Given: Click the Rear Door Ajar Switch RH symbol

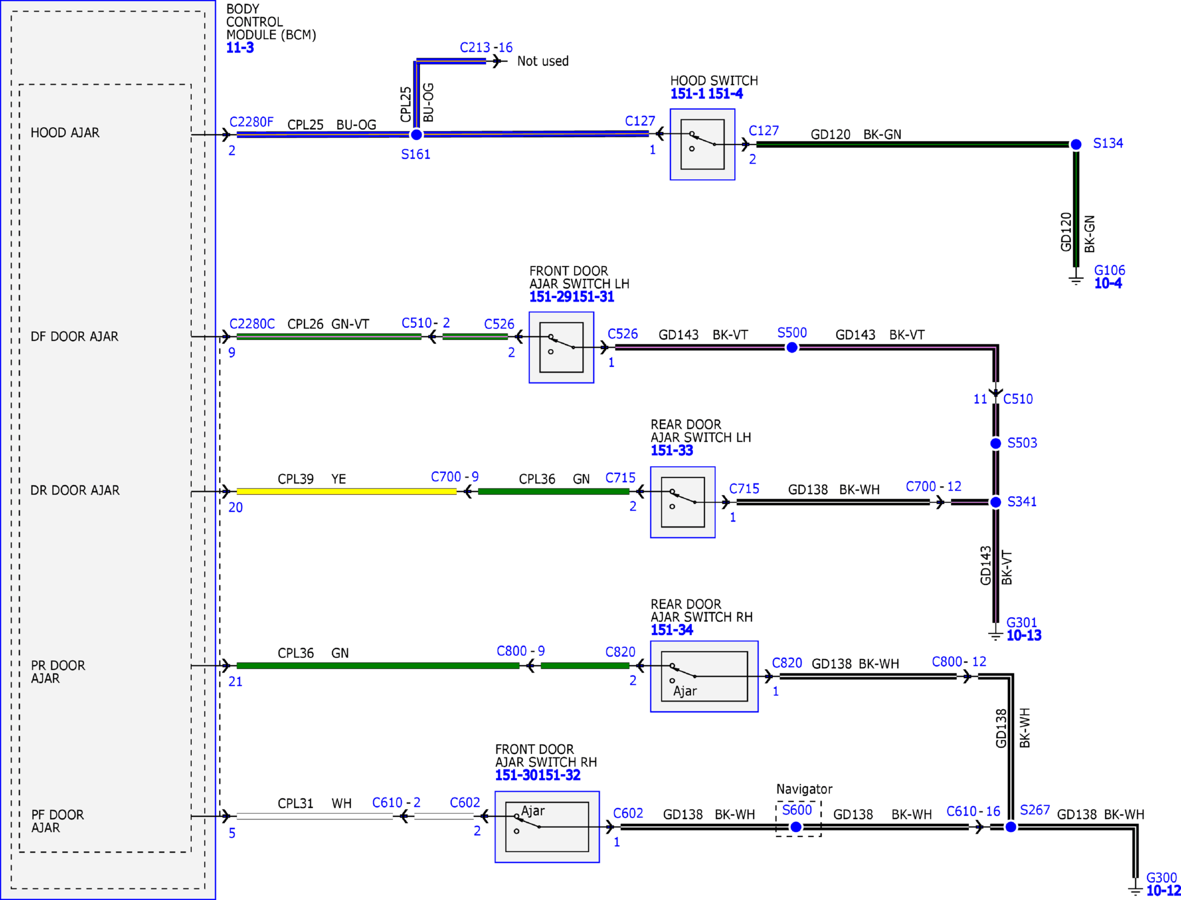Looking at the screenshot, I should 704,676.
